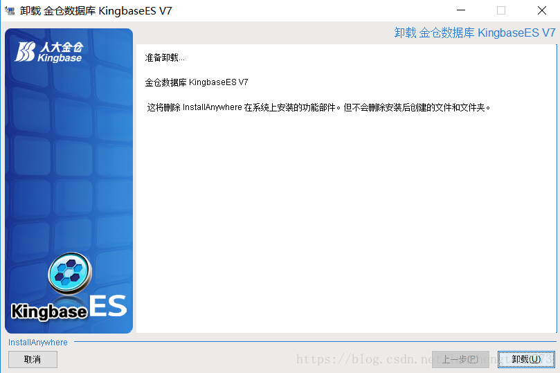560x373 pixels.
Task: Click the 准备卸载... text line
Action: click(x=165, y=58)
